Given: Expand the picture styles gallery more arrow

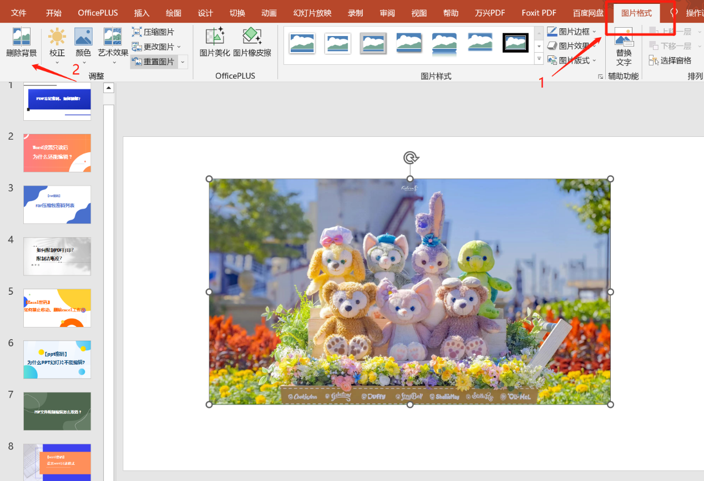Looking at the screenshot, I should [x=539, y=58].
